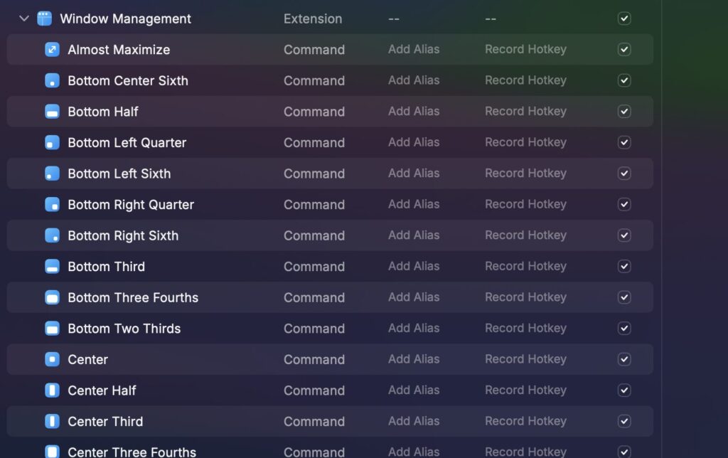This screenshot has width=728, height=458.
Task: Click the Bottom Three Fourths icon
Action: [x=52, y=297]
